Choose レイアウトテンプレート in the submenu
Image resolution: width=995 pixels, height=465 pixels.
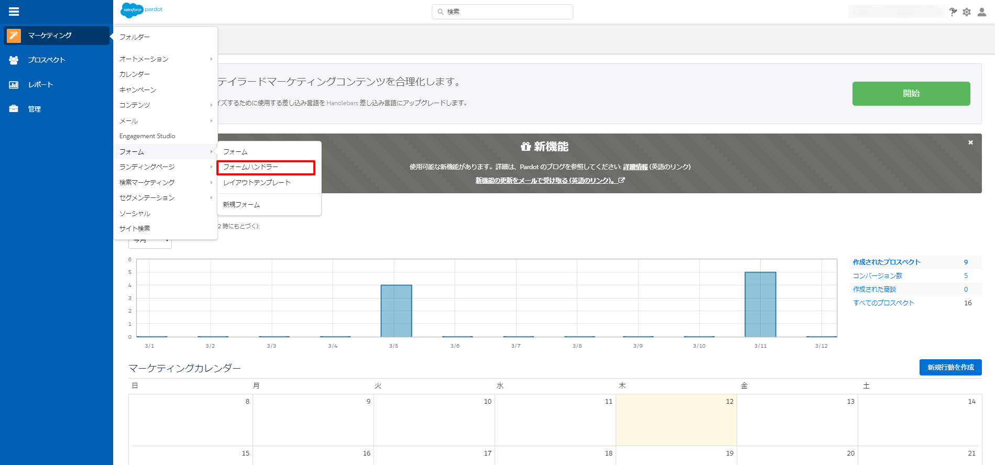[x=257, y=183]
